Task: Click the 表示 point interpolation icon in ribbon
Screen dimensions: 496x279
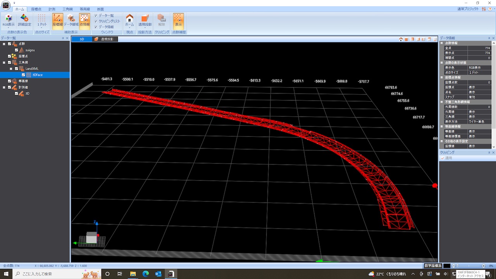Action: pos(178,20)
